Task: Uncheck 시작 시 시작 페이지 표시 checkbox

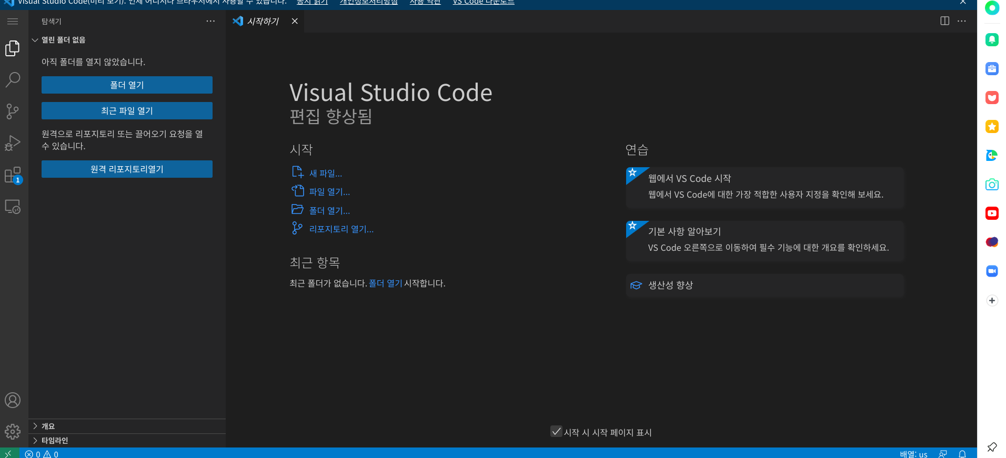Action: click(x=556, y=432)
